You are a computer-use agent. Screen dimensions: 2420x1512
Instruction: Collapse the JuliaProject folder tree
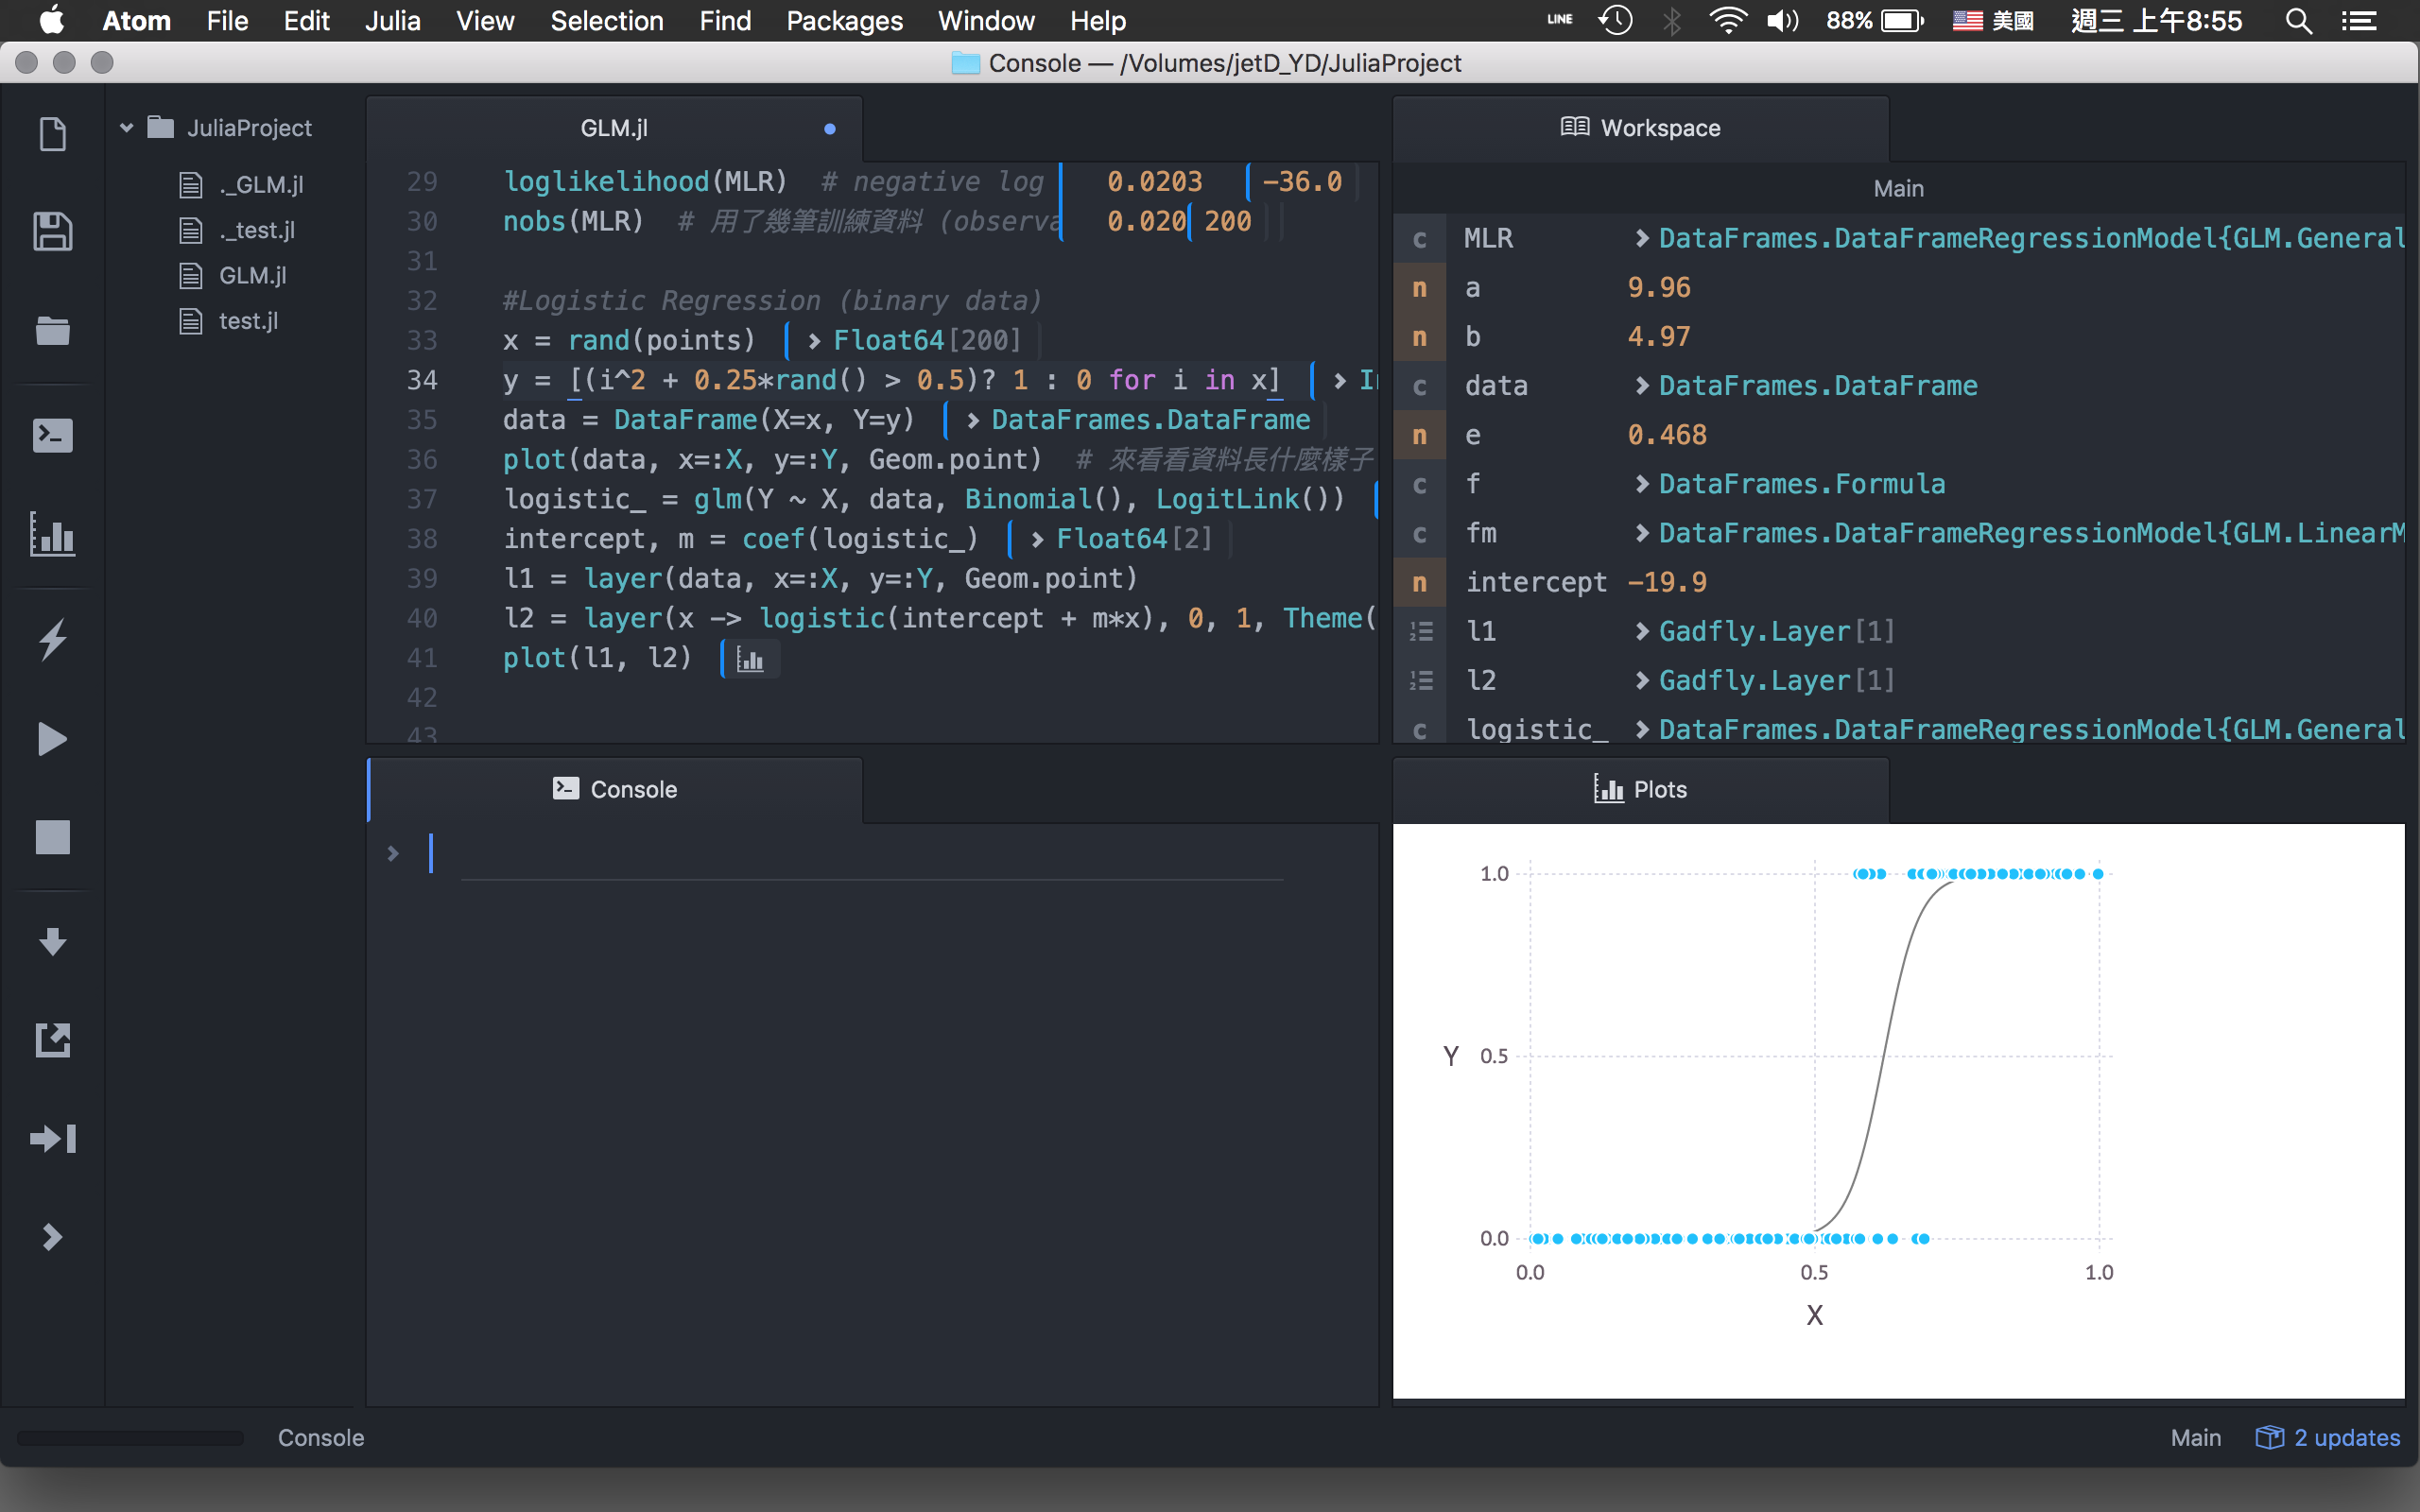tap(127, 128)
